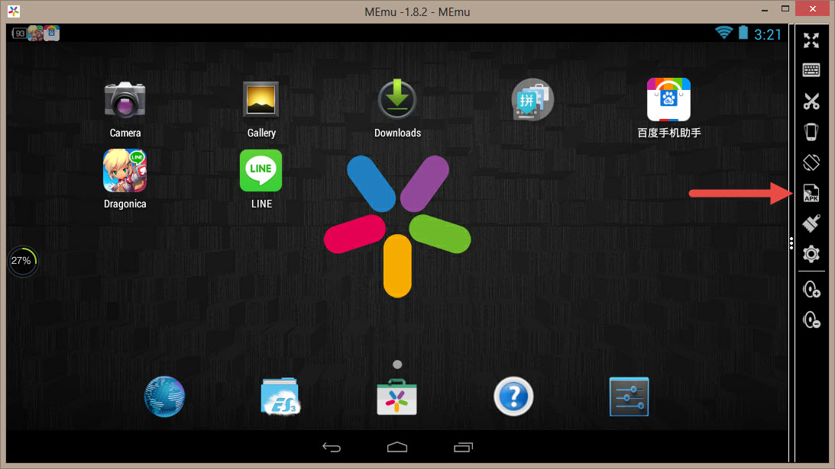Click the Wi-Fi status icon
Screen dimensions: 835x469
[723, 33]
